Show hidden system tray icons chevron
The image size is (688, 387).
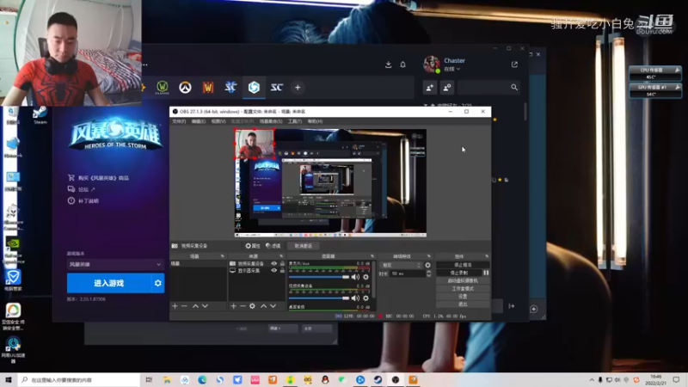592,380
